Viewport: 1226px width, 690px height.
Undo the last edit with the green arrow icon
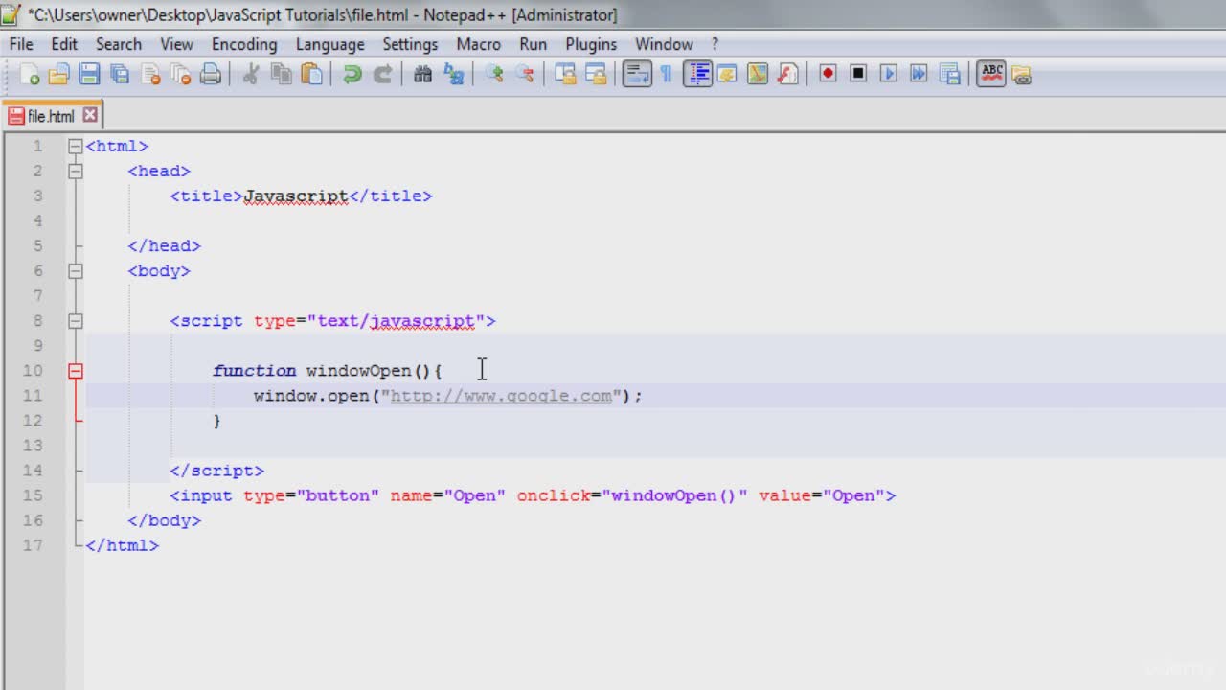pos(352,74)
